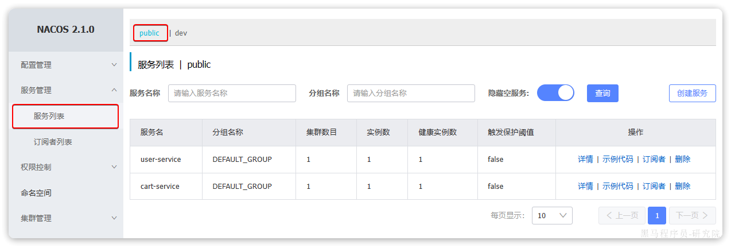Screen dimensions: 731x248
Task: Open 示例代码 for cart-service
Action: (x=617, y=186)
